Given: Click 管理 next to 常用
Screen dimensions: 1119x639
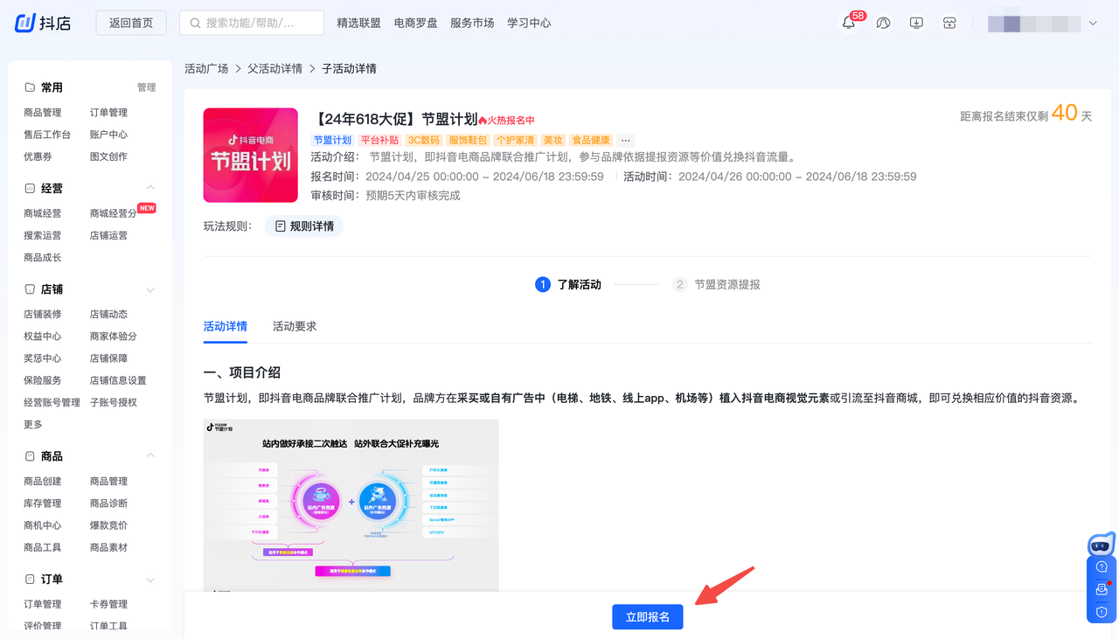Looking at the screenshot, I should point(146,87).
